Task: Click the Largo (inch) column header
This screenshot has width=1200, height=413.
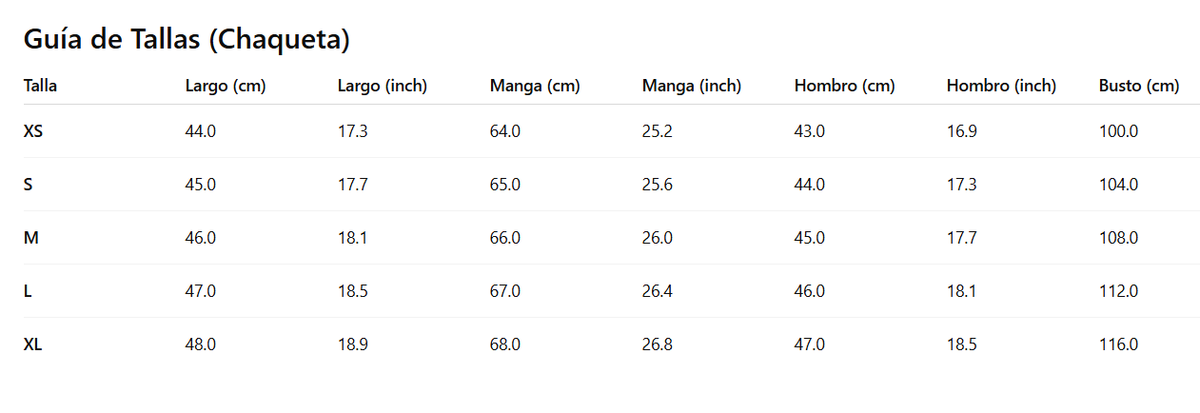Action: tap(382, 86)
